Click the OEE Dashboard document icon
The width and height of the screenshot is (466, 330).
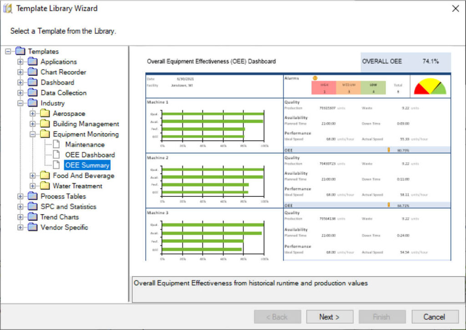click(x=57, y=155)
